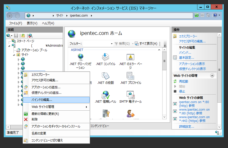Collapse the ASP.NET group header chevron

pyautogui.click(x=159, y=50)
